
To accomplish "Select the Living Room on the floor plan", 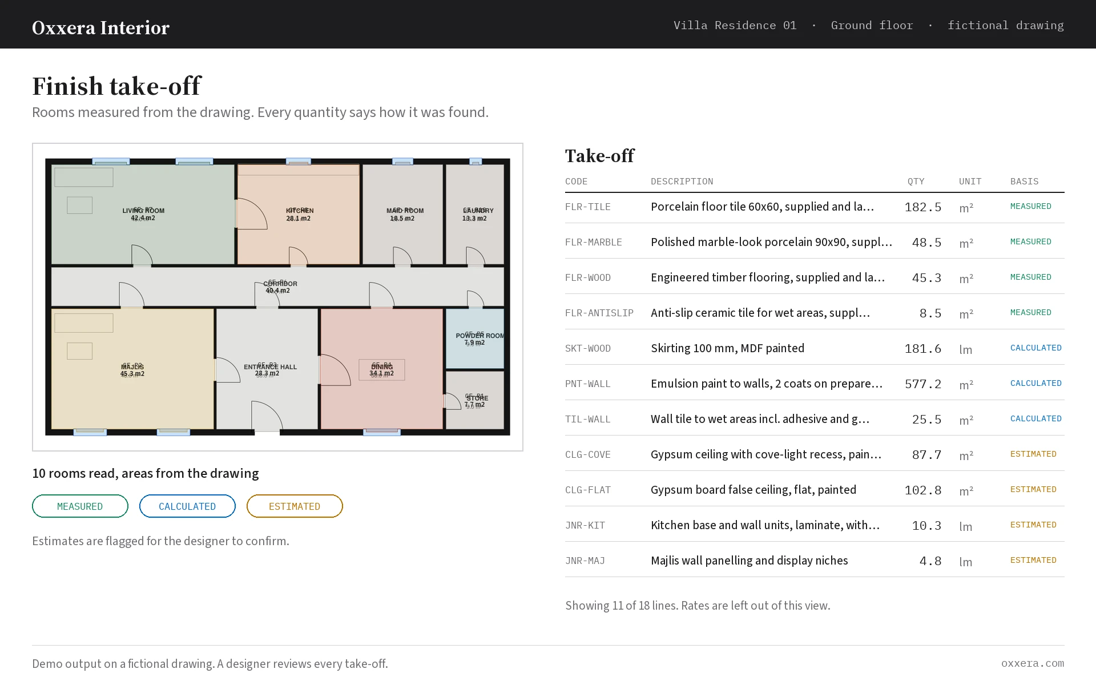I will 143,215.
